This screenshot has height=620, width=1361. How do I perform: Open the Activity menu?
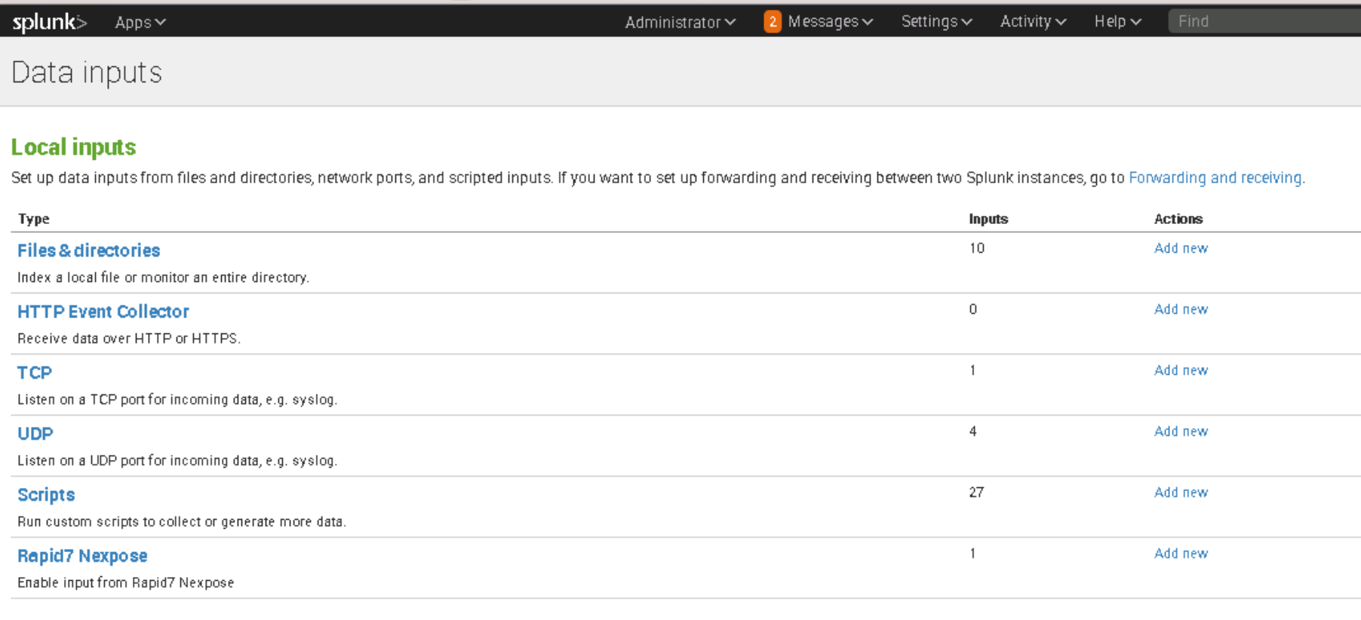coord(1032,22)
